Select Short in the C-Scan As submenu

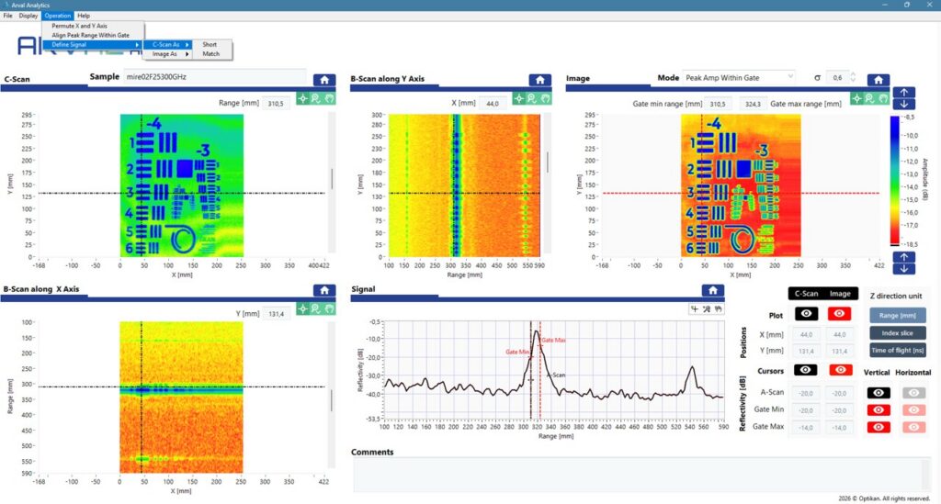click(212, 44)
